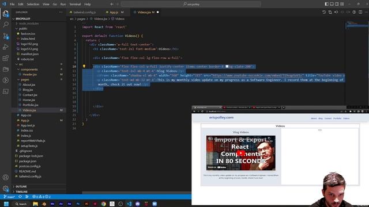Collapse the ERICPOLLEY root folder
The image size is (369, 207).
(39, 18)
